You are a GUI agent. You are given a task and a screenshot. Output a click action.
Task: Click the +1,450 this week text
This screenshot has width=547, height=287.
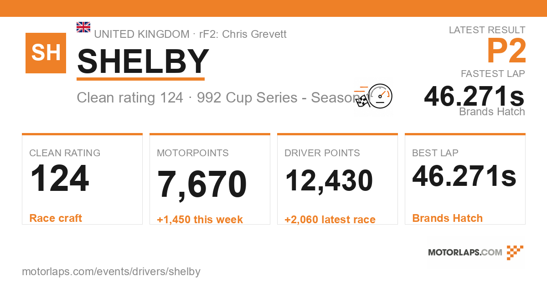200,220
